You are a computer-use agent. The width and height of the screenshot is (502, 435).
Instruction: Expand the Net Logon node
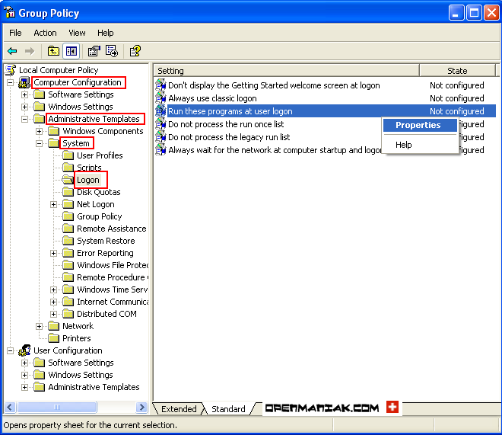tap(53, 204)
